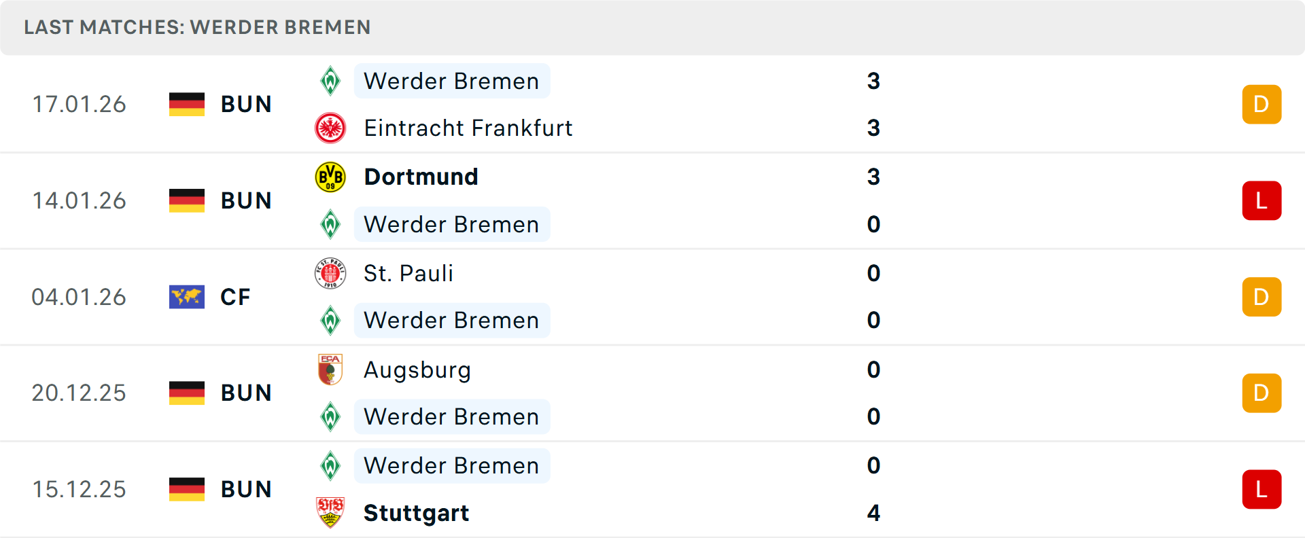Click the Augsburg club crest
Screen dimensions: 1305x538
pos(330,370)
